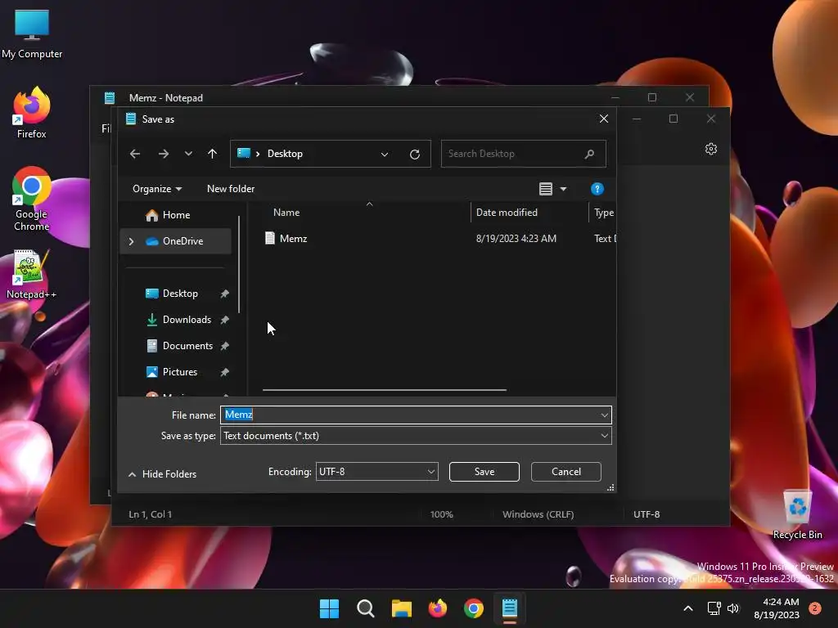Open Recycle Bin on desktop
This screenshot has height=628, width=838.
coord(797,515)
